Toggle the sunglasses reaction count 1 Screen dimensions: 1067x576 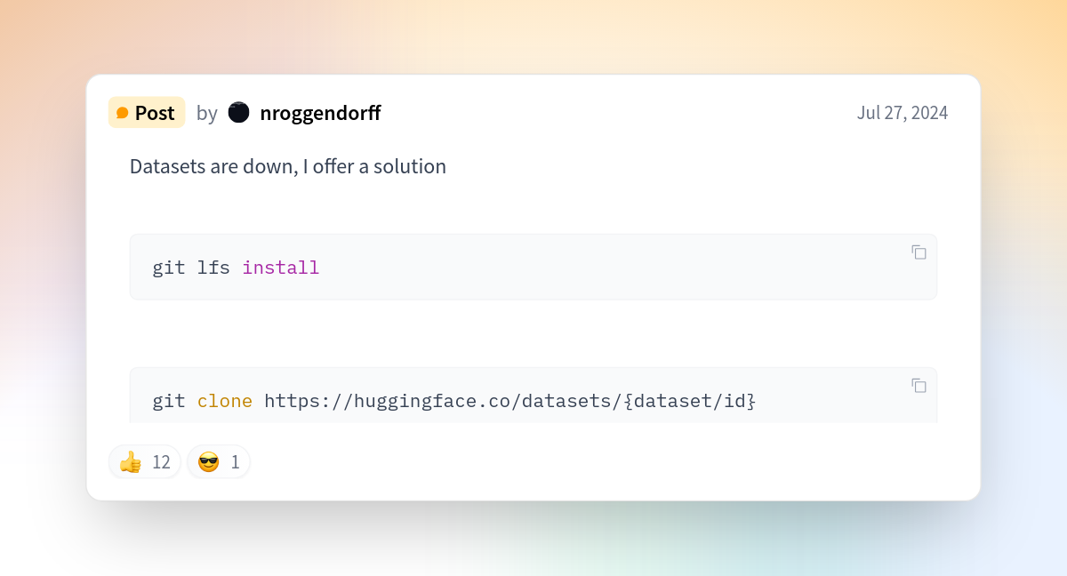[219, 462]
